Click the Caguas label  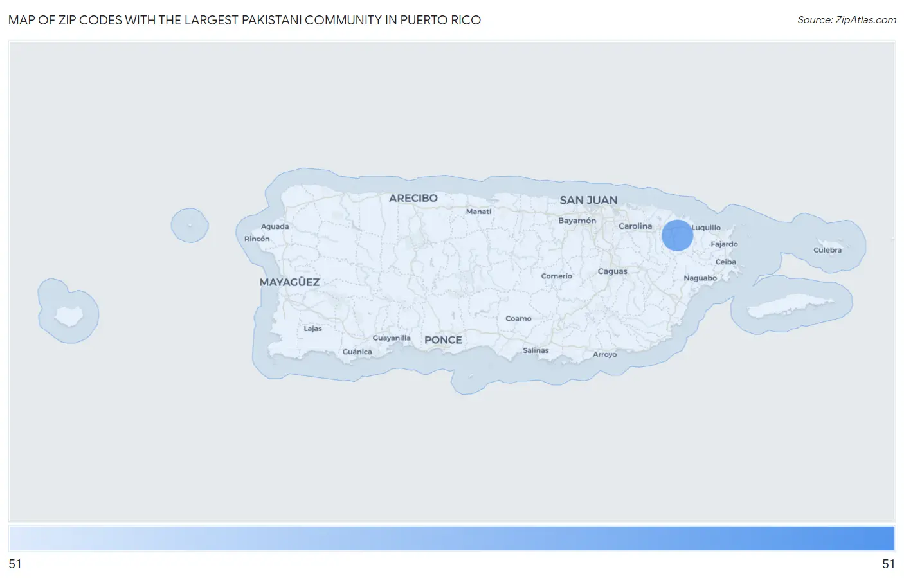coord(612,271)
